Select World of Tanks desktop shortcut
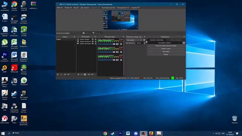242x136 pixels. pyautogui.click(x=24, y=6)
